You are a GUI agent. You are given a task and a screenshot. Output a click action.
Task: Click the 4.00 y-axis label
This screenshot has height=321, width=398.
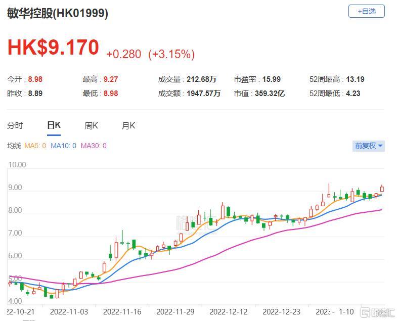coord(15,301)
